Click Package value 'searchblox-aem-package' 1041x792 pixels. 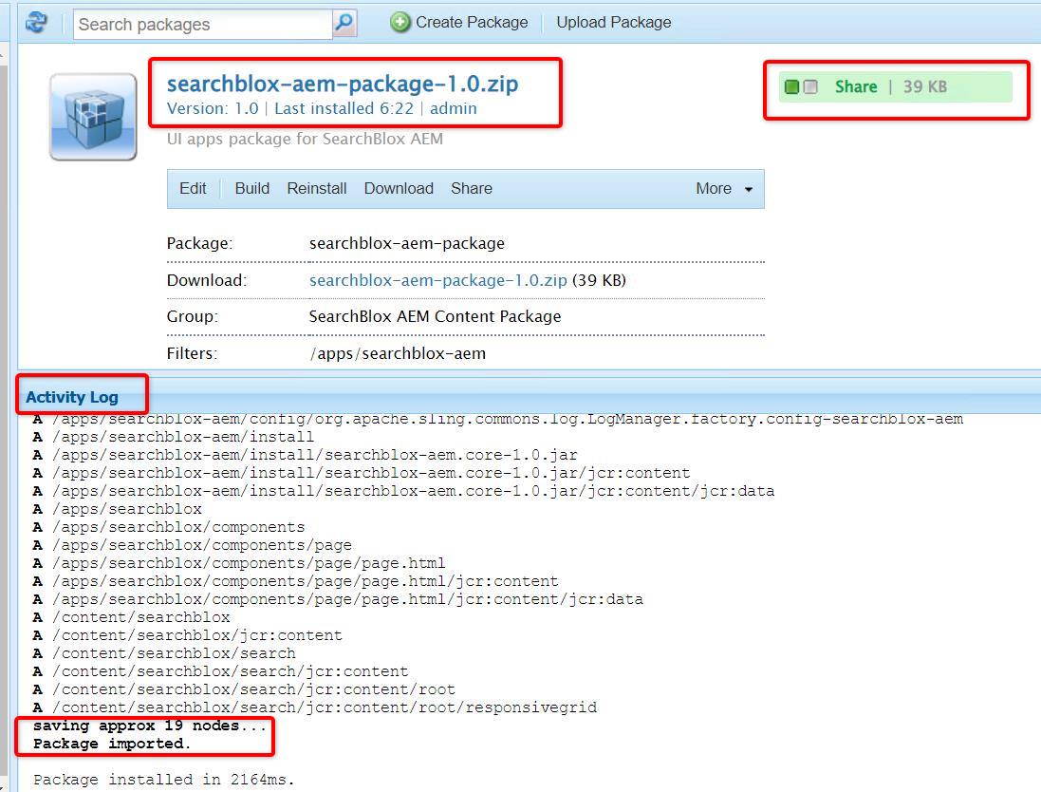click(x=407, y=244)
